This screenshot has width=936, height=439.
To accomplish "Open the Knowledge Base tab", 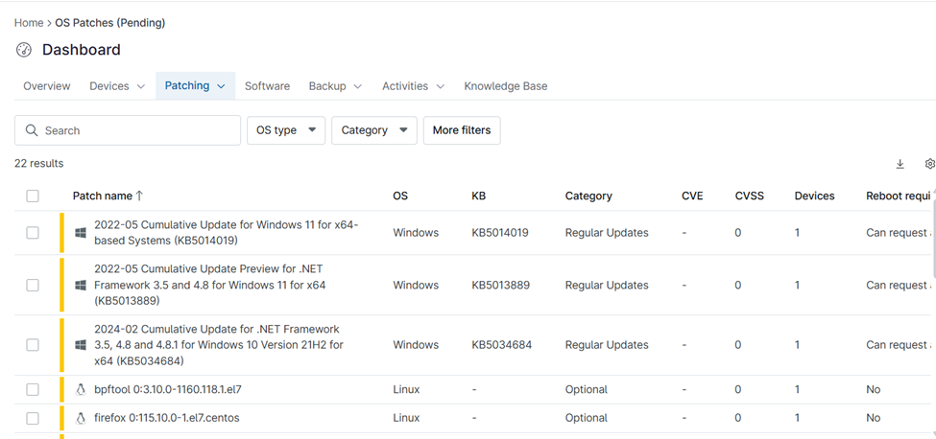I will pos(506,85).
